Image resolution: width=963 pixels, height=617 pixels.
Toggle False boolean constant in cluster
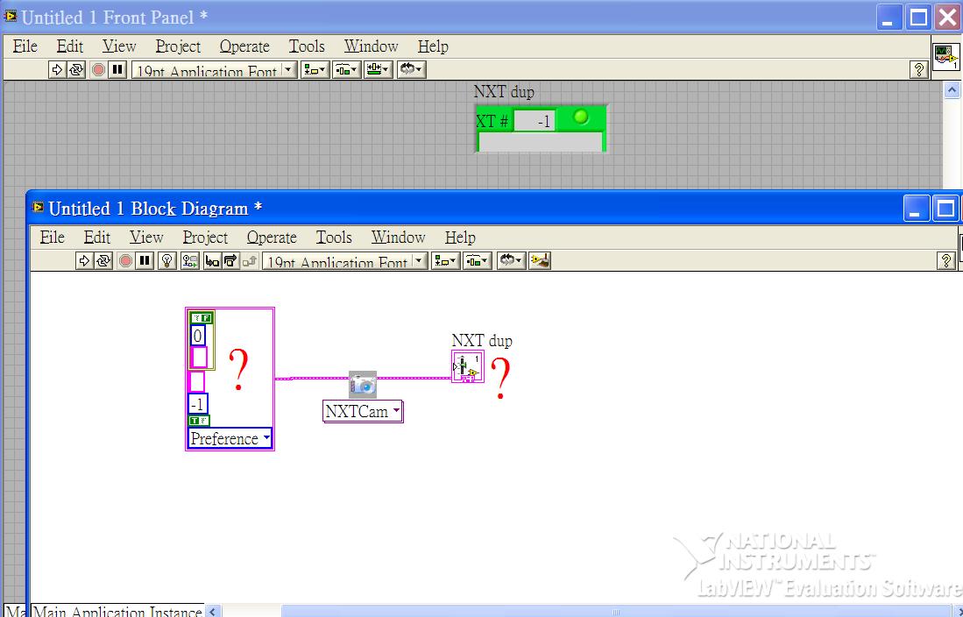click(201, 318)
